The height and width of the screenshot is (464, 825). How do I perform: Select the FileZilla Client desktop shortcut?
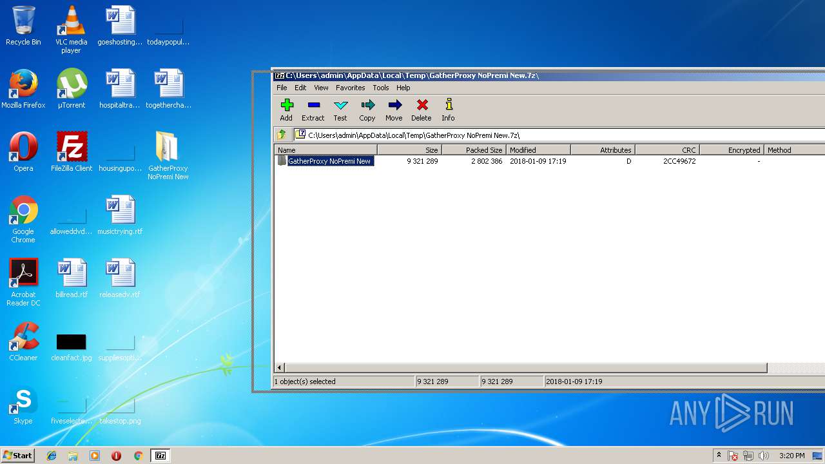coord(72,152)
